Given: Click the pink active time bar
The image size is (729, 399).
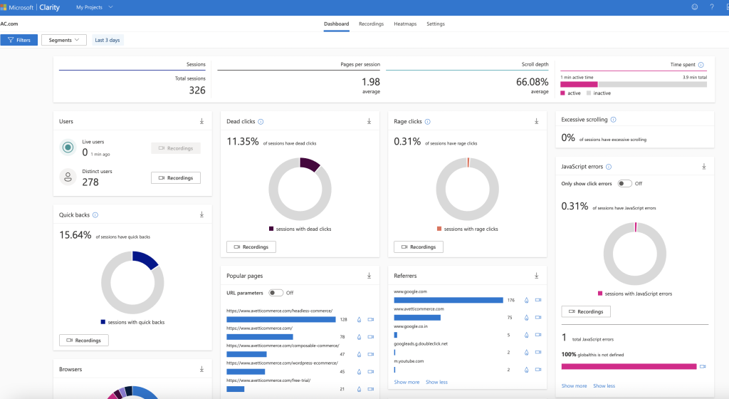Looking at the screenshot, I should coord(579,85).
